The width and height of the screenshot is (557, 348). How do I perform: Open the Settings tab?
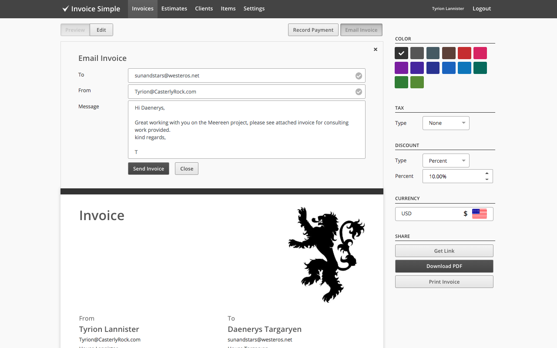coord(254,9)
